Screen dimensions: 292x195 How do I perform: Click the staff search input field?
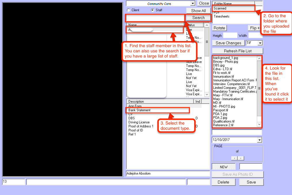tap(155, 18)
